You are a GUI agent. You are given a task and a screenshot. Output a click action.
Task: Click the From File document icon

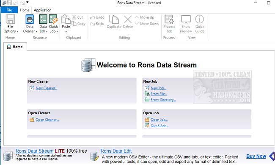point(147,94)
